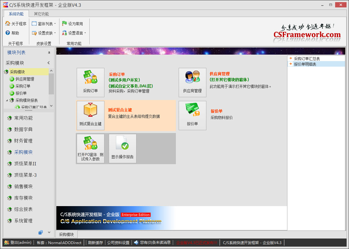Open the 设置皮肤 skin dropdown
The width and height of the screenshot is (349, 249).
tap(44, 33)
